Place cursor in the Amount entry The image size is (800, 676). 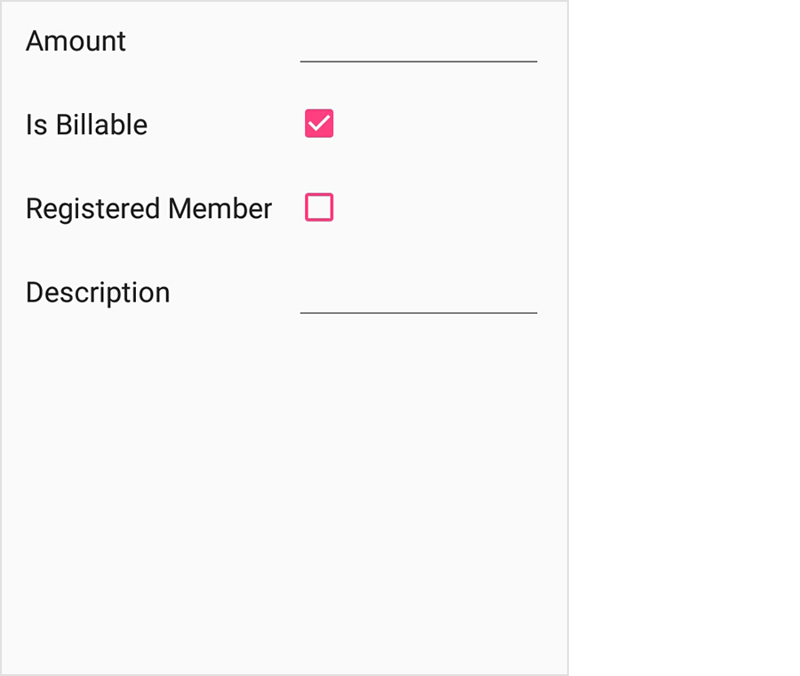[x=419, y=44]
